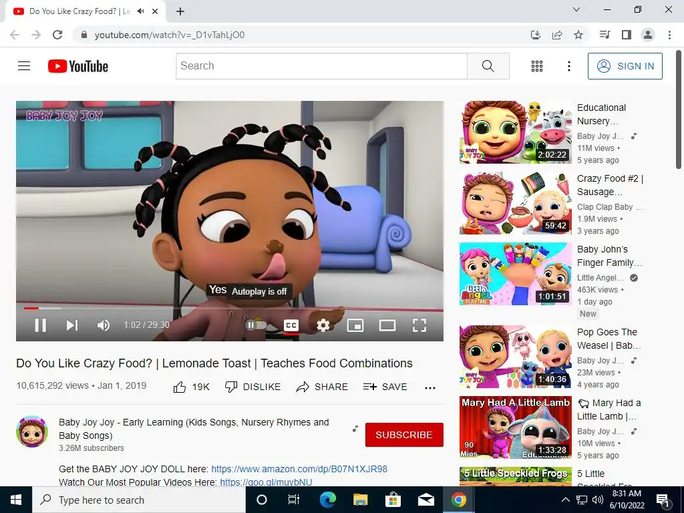Mute the video volume
The image size is (684, 513).
point(104,325)
